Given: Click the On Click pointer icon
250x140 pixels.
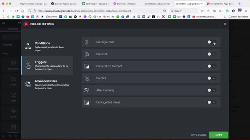Looking at the screenshot, I should point(87,78).
